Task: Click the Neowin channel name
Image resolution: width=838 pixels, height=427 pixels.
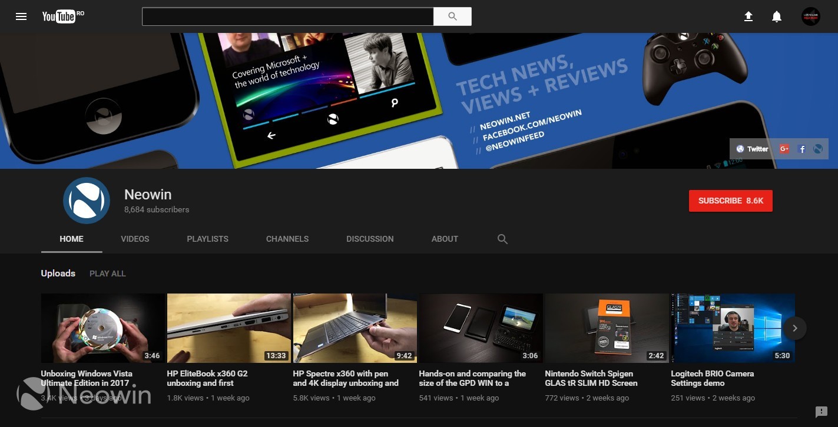Action: [x=148, y=194]
